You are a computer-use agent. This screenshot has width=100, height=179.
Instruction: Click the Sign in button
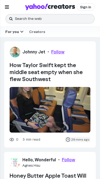[x=86, y=7]
